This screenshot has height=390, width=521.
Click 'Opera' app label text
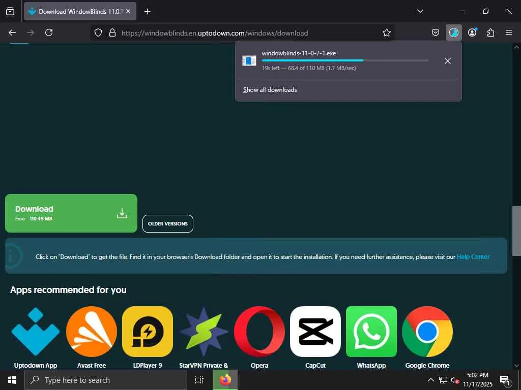click(x=259, y=365)
